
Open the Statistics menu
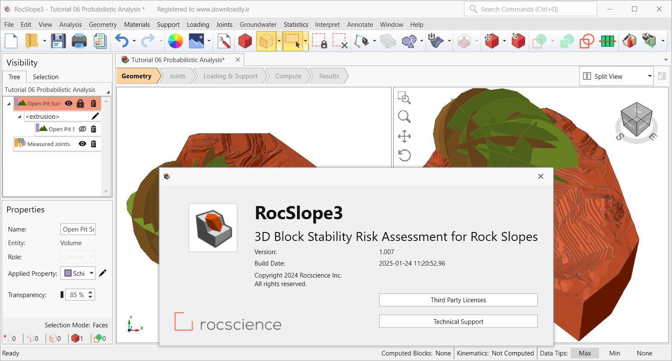point(296,25)
